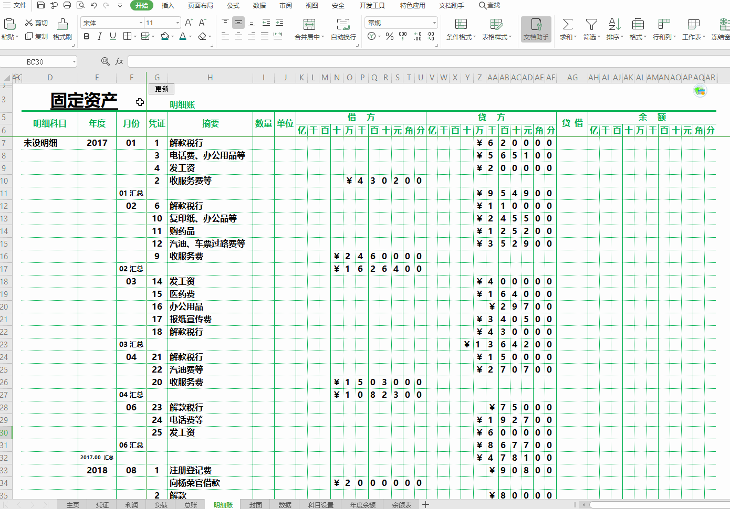Open the 文件 file menu
730x509 pixels.
pyautogui.click(x=15, y=5)
